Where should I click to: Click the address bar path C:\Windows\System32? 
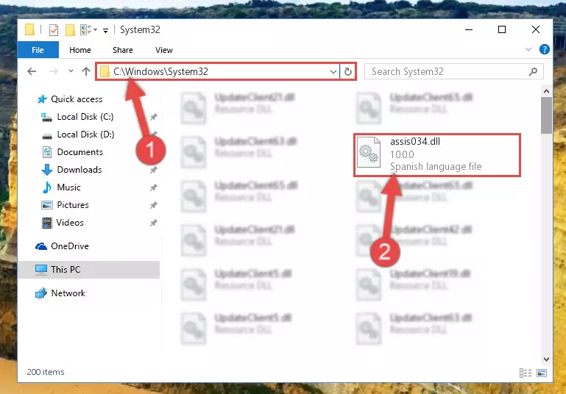(160, 71)
